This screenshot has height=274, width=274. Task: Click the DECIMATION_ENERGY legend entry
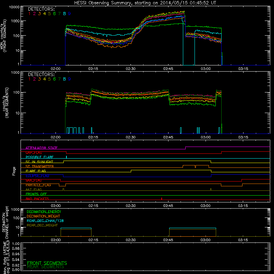point(44,212)
